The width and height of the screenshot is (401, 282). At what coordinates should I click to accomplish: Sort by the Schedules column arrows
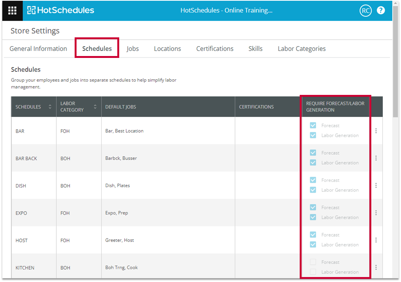(50, 107)
